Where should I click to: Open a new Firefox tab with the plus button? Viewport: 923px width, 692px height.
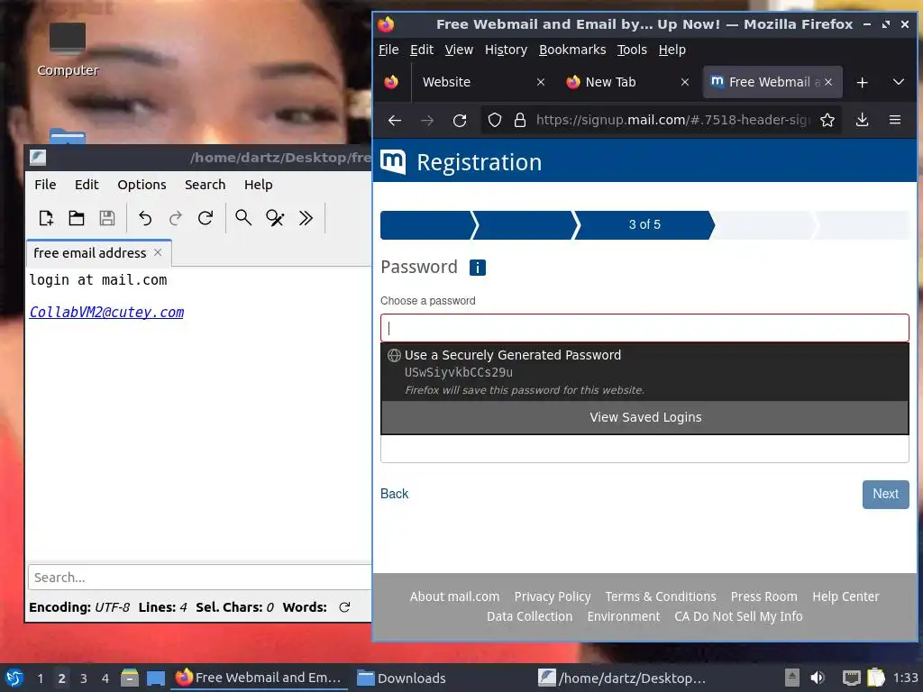pyautogui.click(x=862, y=82)
